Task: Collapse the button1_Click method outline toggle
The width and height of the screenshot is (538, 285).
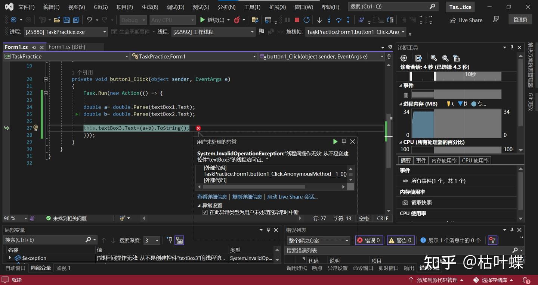Action: 46,79
